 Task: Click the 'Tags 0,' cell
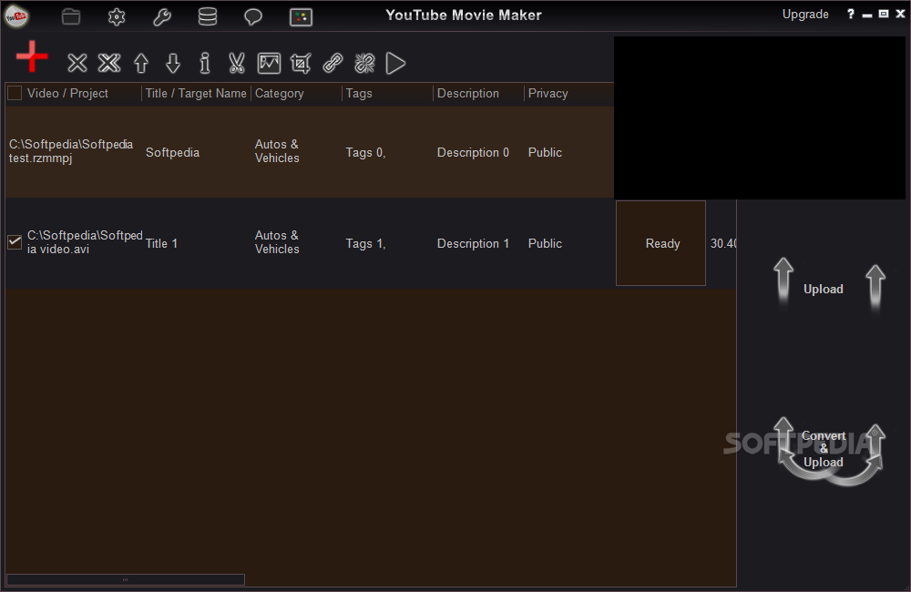click(365, 152)
